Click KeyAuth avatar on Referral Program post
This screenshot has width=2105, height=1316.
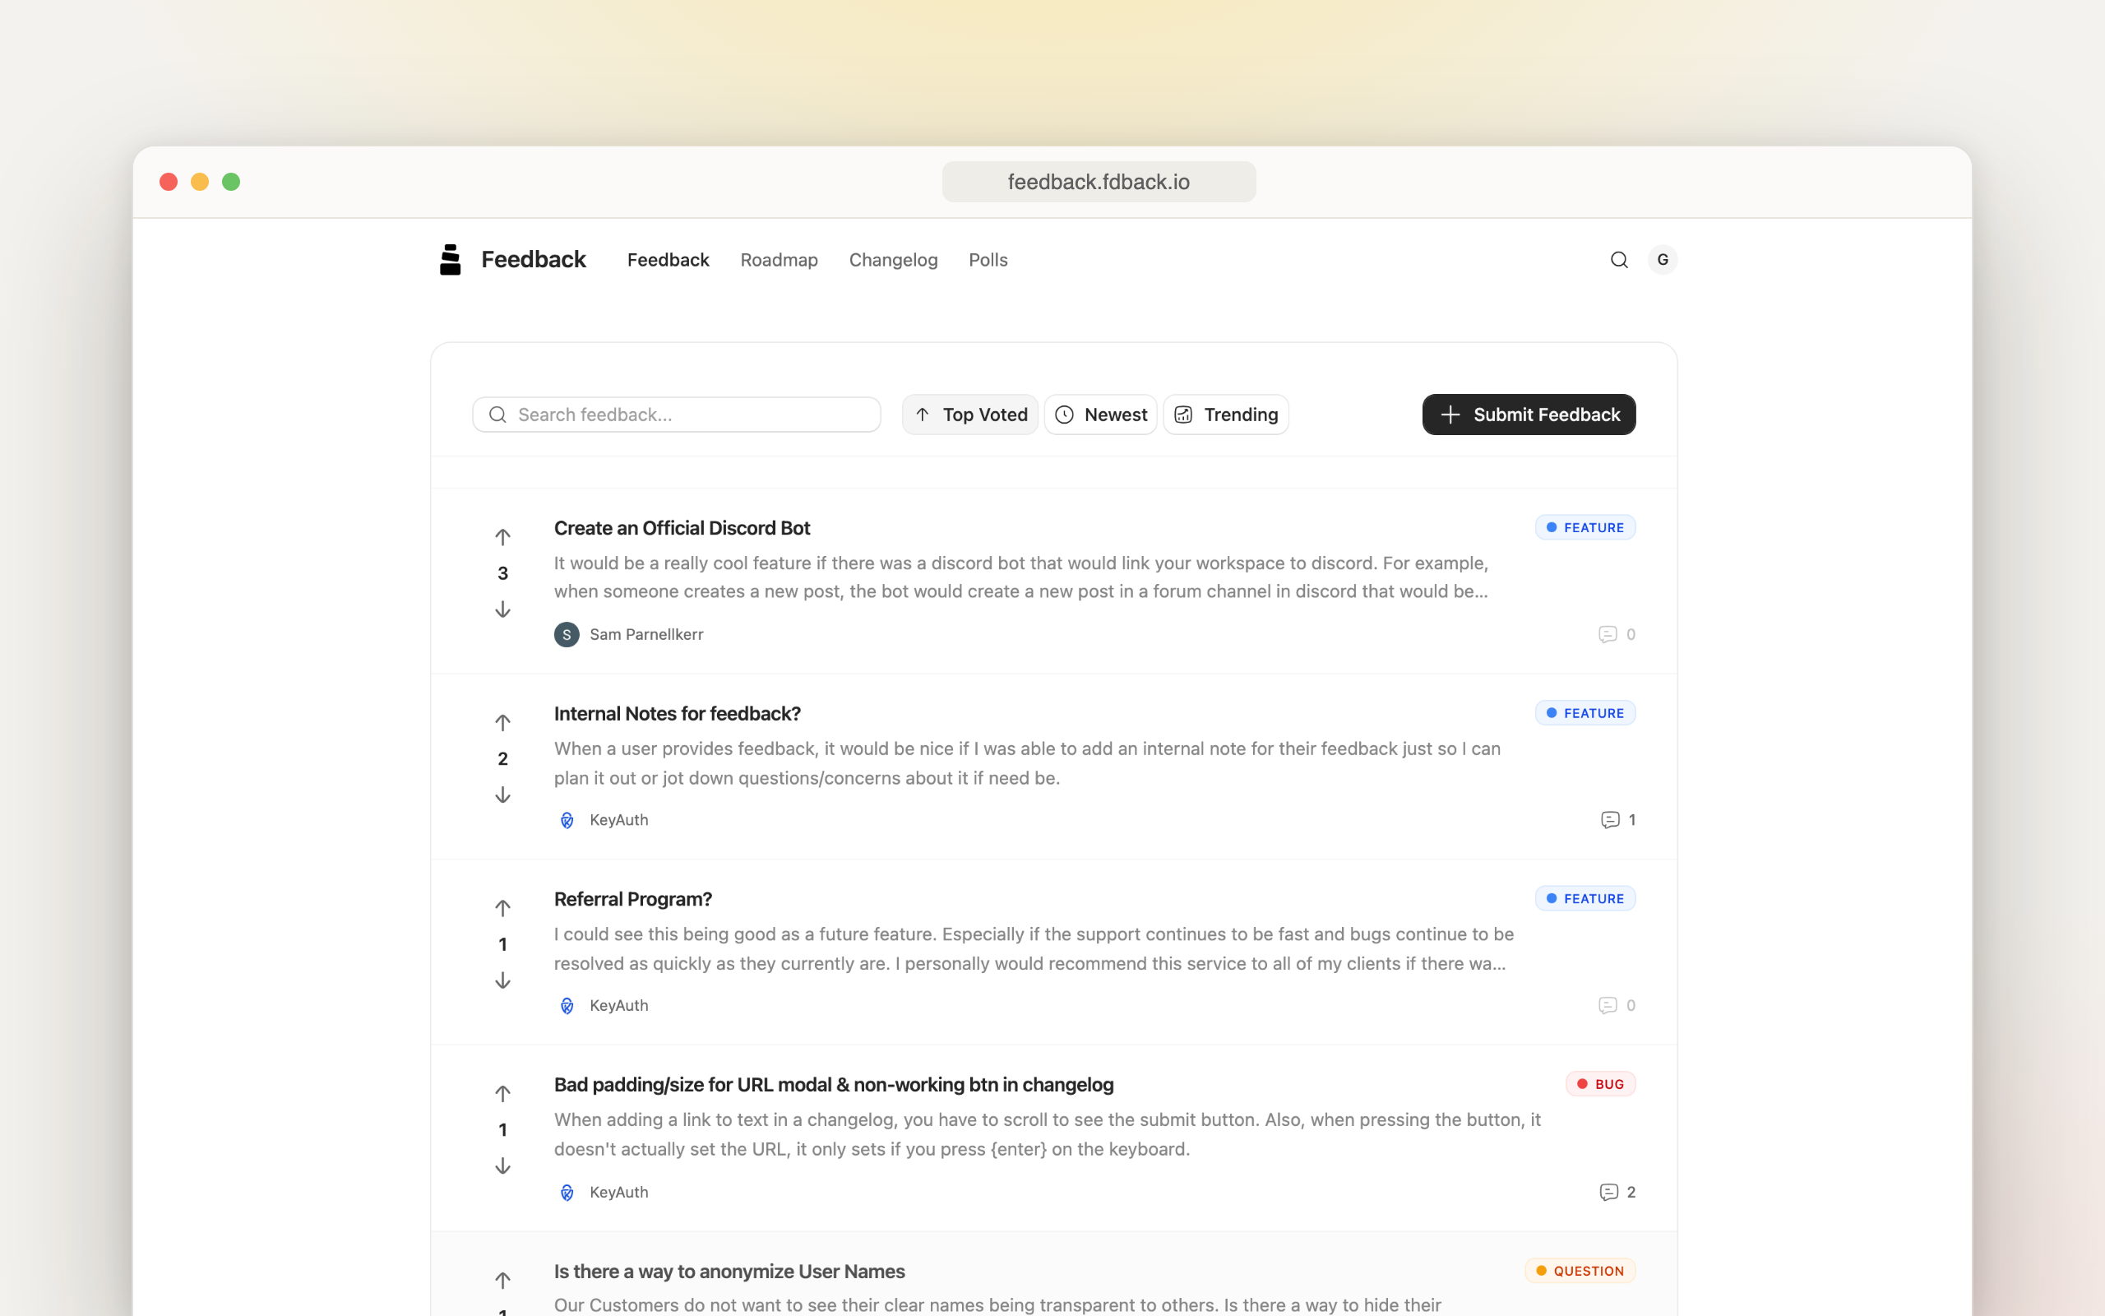(567, 1005)
